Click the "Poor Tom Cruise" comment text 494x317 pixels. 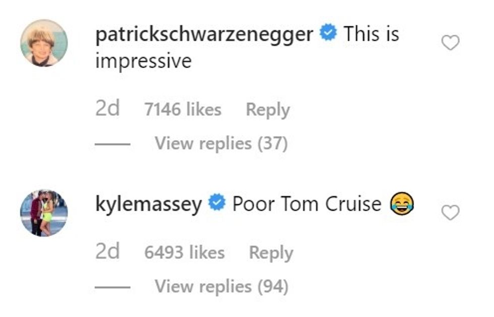click(x=306, y=204)
